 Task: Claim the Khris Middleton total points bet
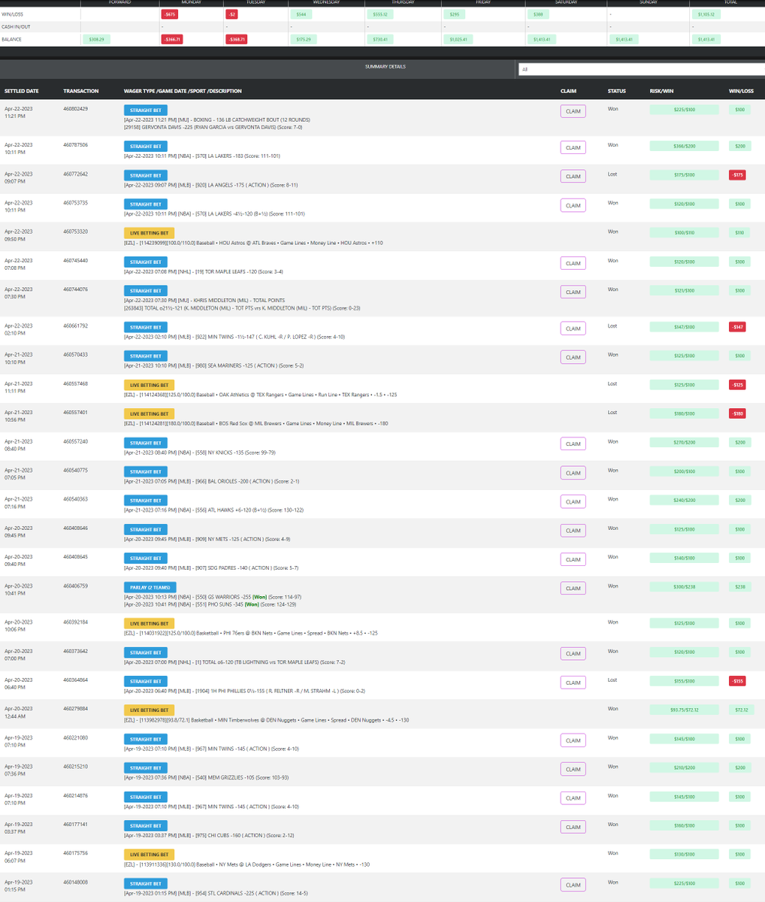click(573, 292)
